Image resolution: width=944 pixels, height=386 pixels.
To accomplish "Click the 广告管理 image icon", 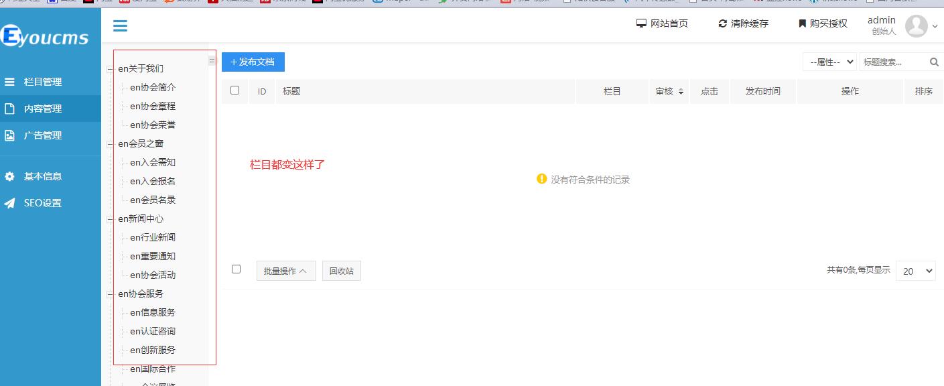I will (9, 135).
